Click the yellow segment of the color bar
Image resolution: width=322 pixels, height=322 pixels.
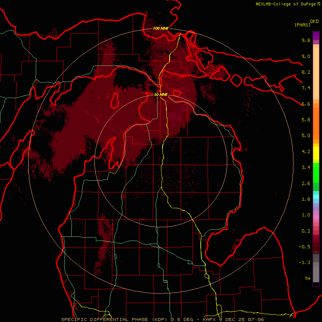[x=316, y=153]
